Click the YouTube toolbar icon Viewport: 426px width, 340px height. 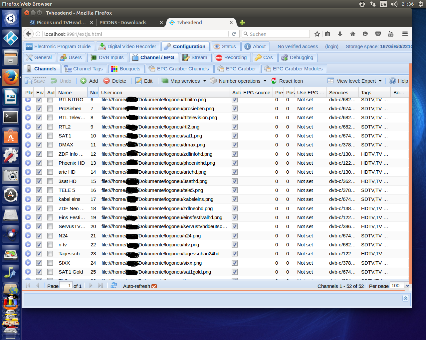click(391, 34)
